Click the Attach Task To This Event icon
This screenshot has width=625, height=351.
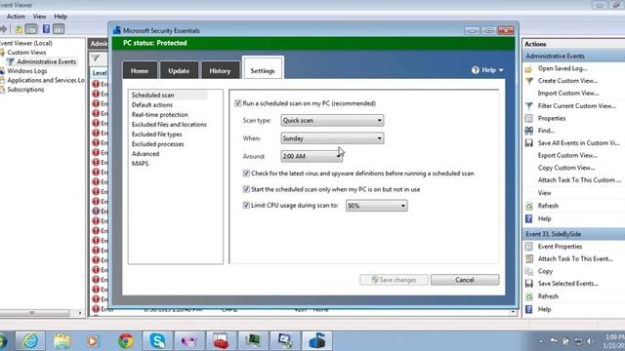pyautogui.click(x=529, y=258)
